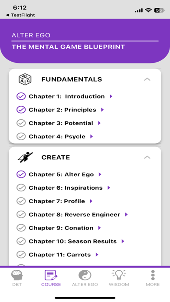Click the ABC block Fundamentals icon
The image size is (170, 302).
pyautogui.click(x=25, y=79)
